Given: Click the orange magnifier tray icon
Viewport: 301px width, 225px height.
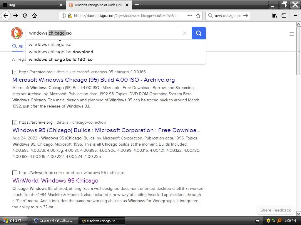Looking at the screenshot, I should pyautogui.click(x=279, y=221).
